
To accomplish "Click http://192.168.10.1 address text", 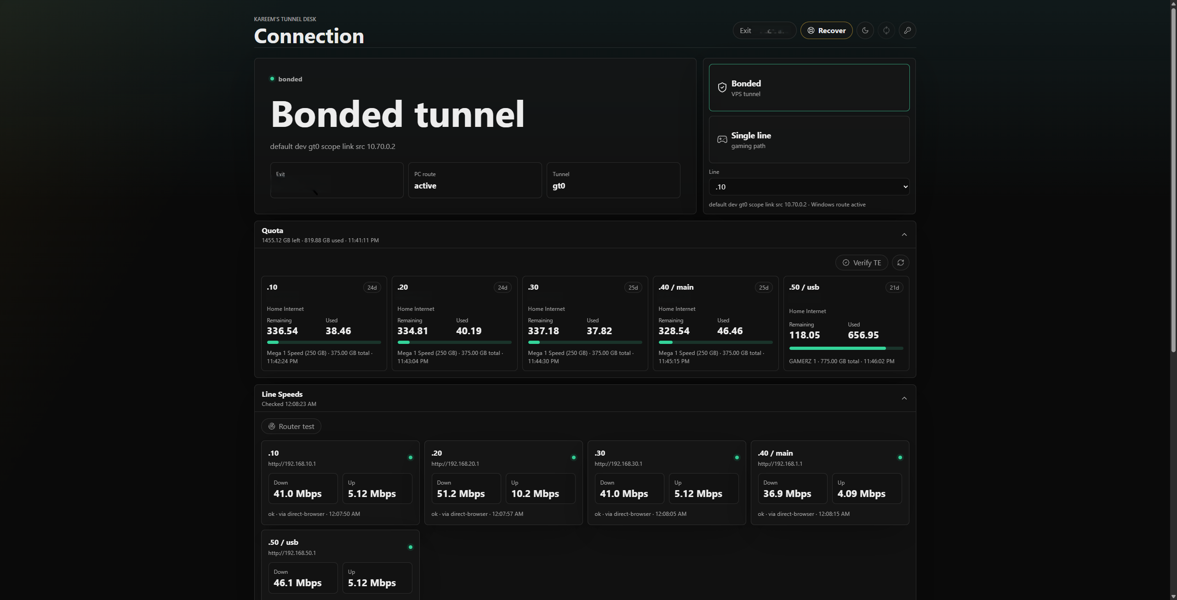I will pos(292,463).
